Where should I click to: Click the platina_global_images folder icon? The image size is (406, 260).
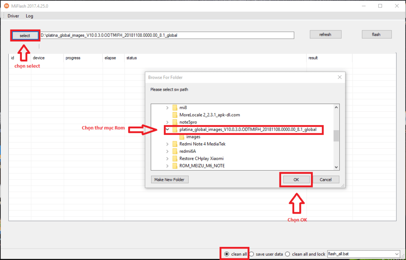tap(175, 129)
